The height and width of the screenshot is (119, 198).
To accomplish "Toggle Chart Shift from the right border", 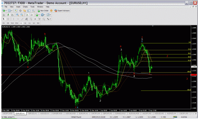I will tap(32, 15).
